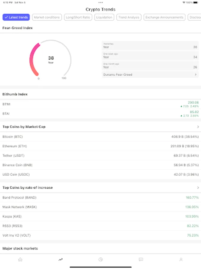Switch to the Liquidation tab

click(104, 17)
